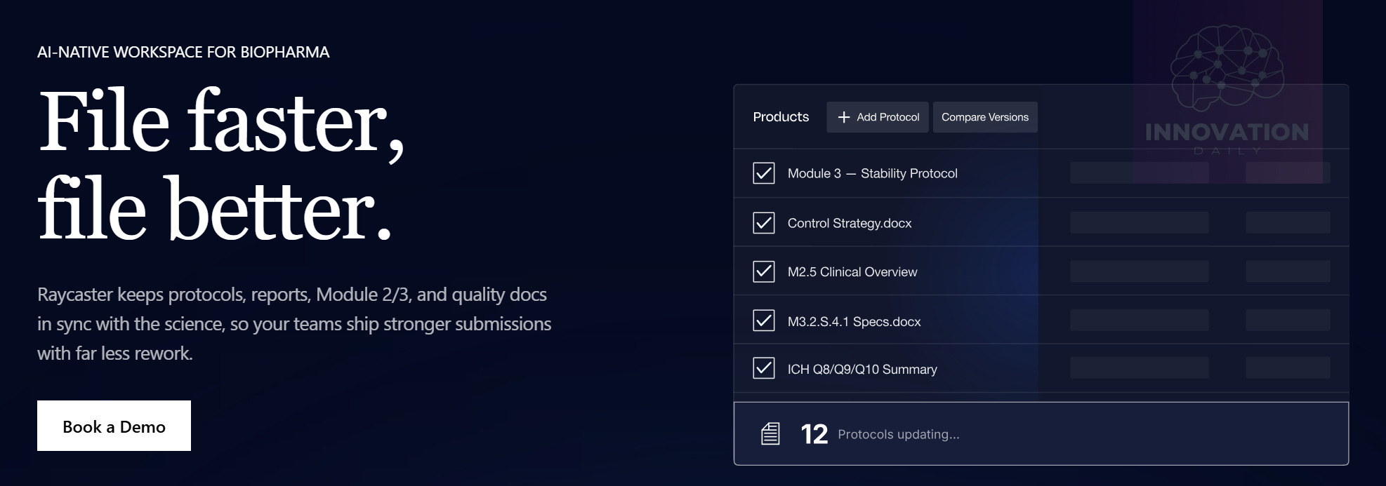Click the plus icon in Add Protocol
The height and width of the screenshot is (486, 1386).
[844, 117]
